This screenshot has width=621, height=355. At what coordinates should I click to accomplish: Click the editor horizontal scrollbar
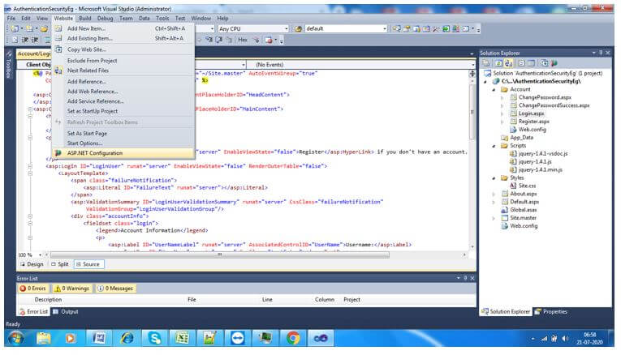(x=220, y=255)
